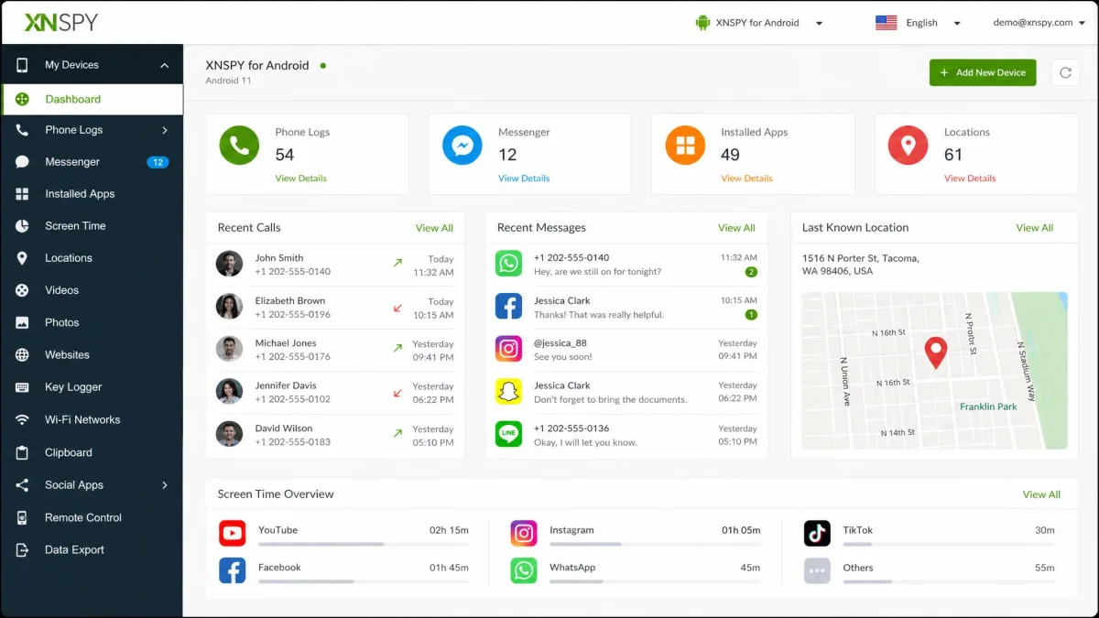Click the Snapchat icon in Recent Messages
1099x618 pixels.
(x=508, y=391)
